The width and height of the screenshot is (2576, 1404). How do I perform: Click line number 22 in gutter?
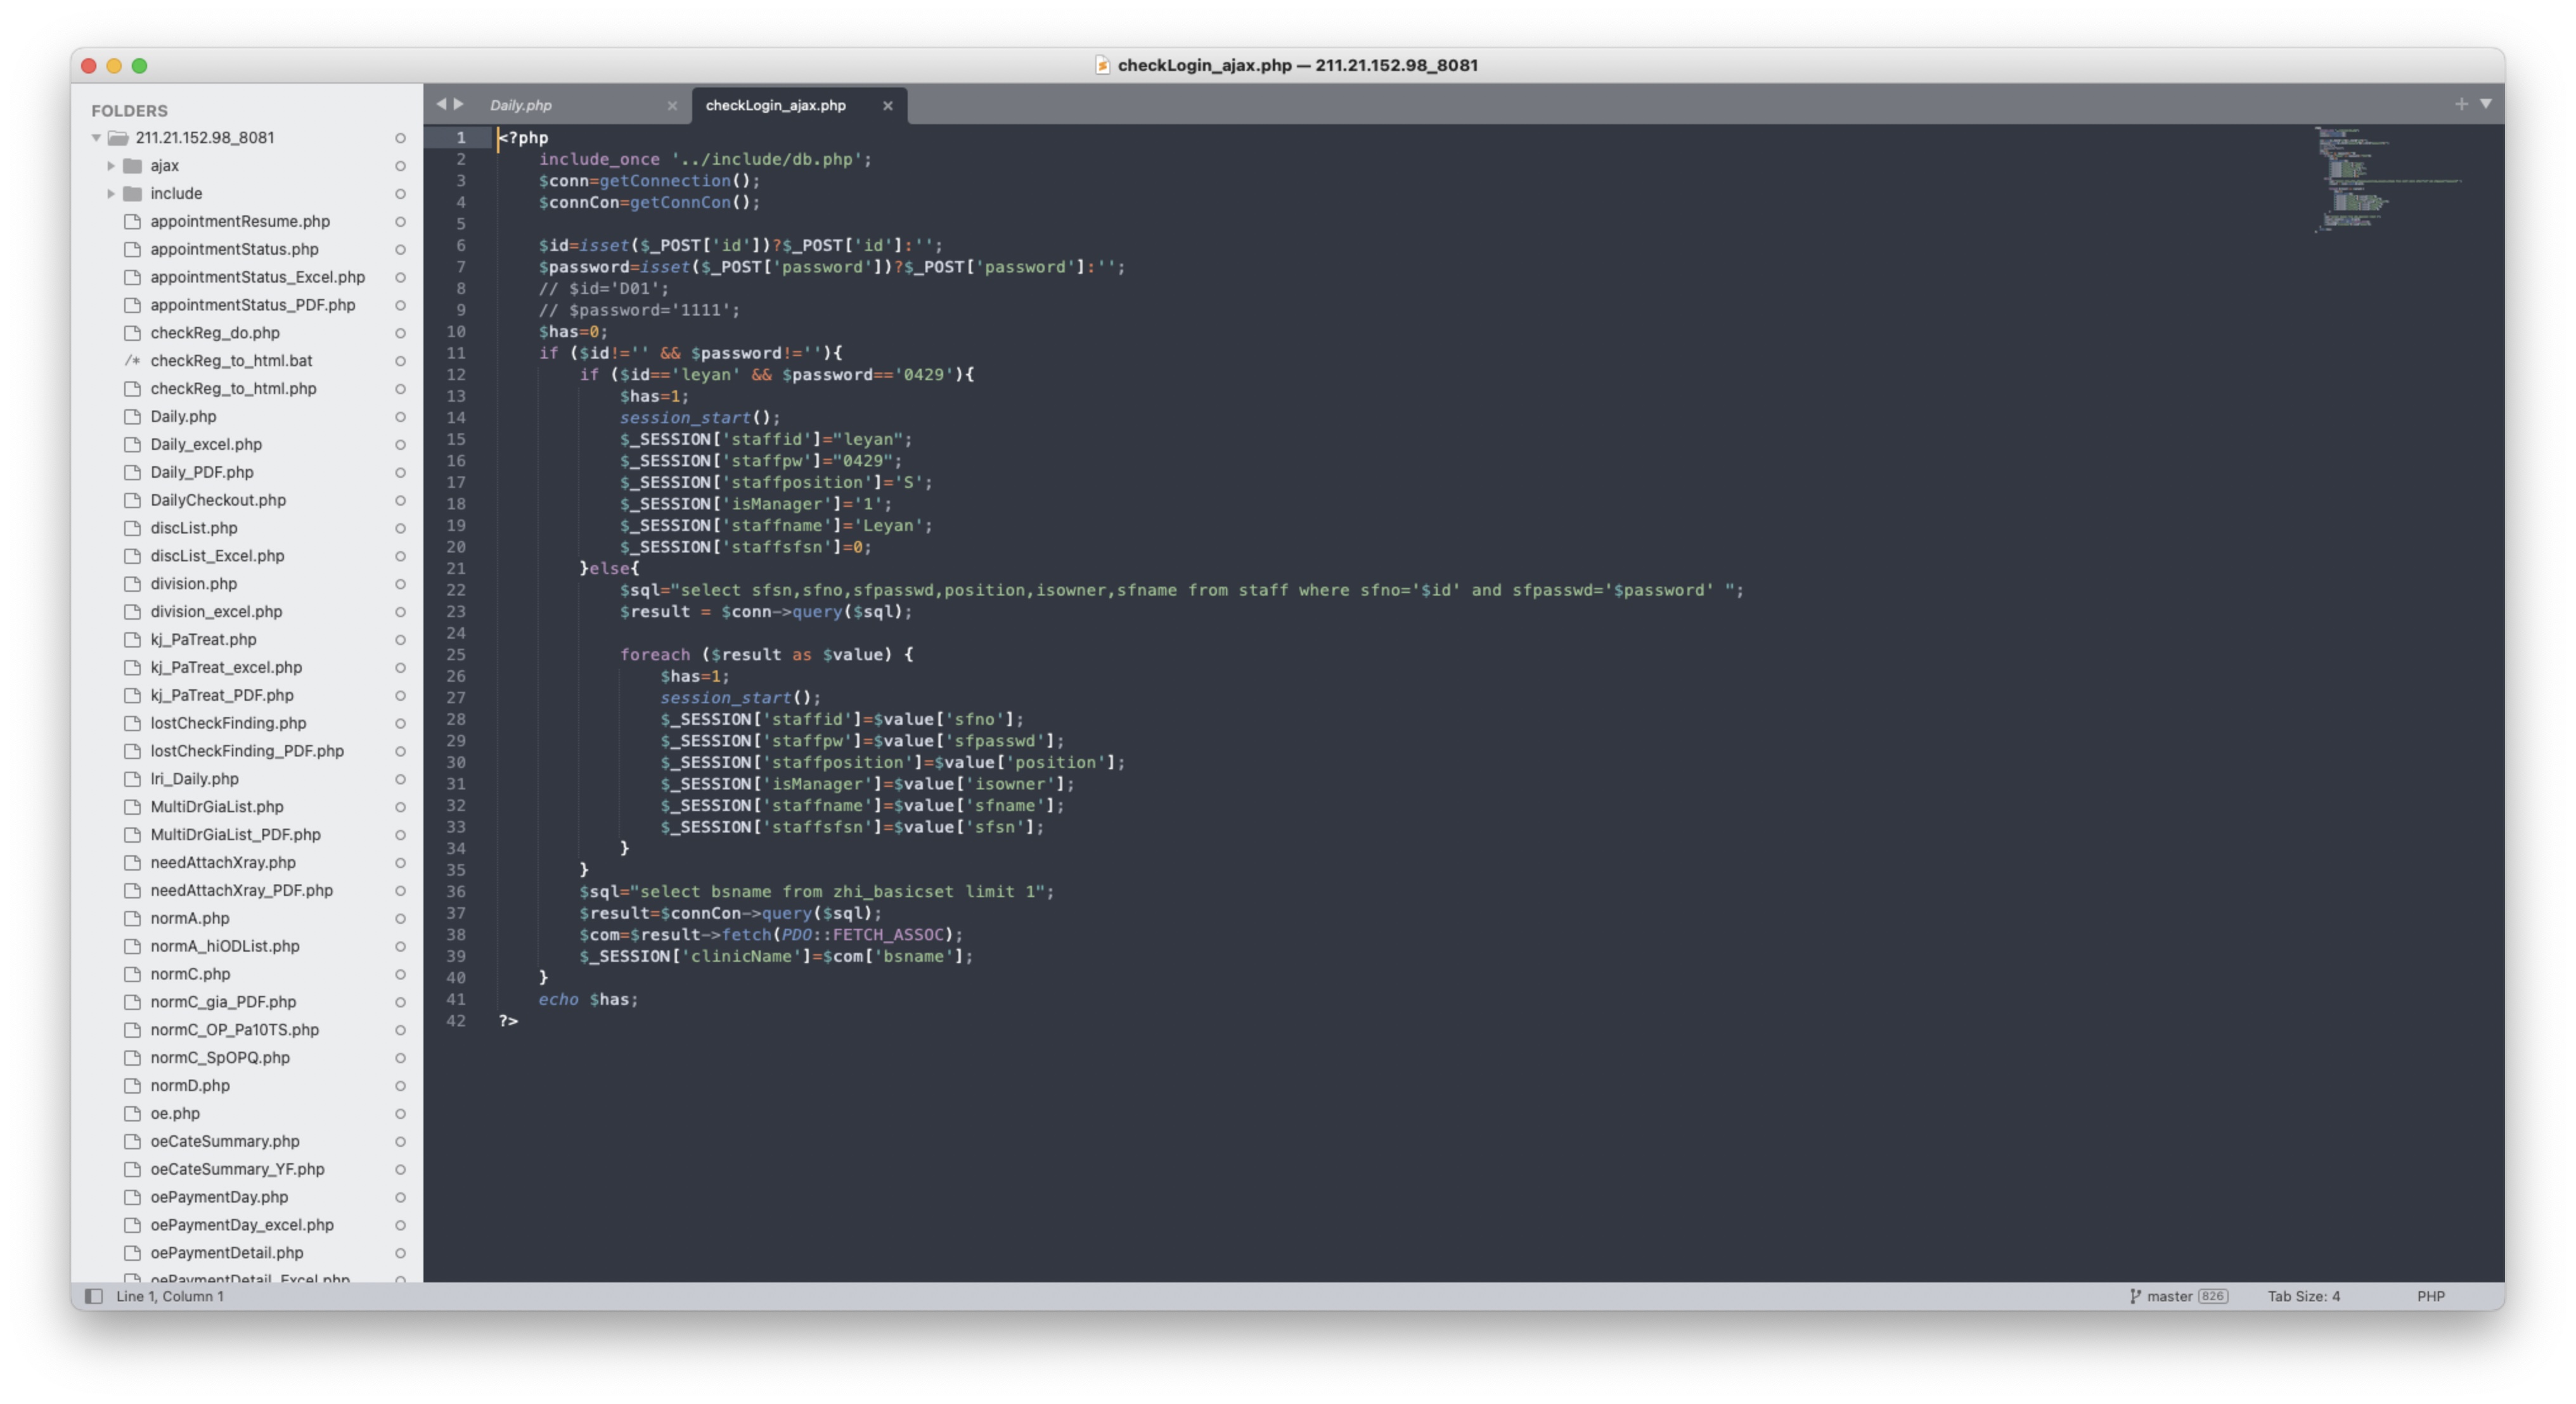pos(456,590)
